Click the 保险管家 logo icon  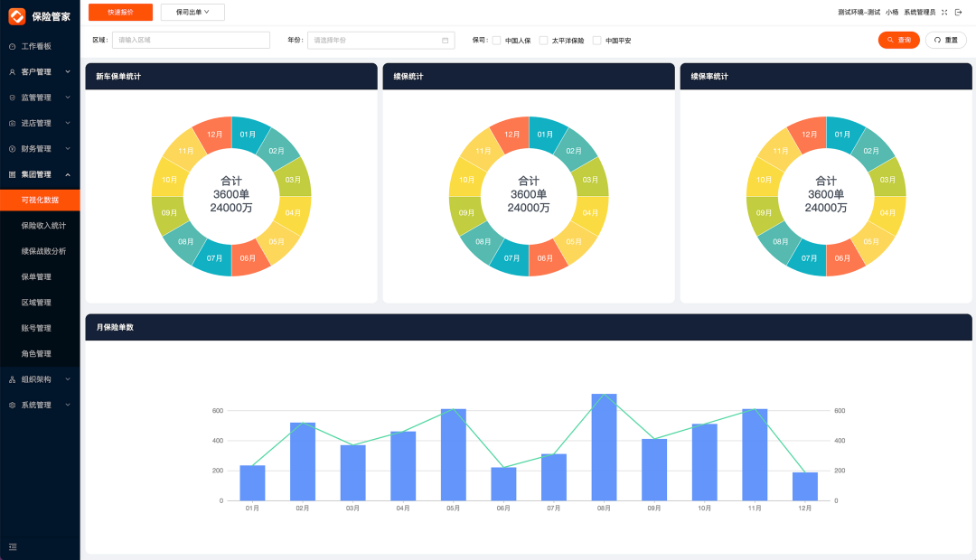(x=16, y=16)
